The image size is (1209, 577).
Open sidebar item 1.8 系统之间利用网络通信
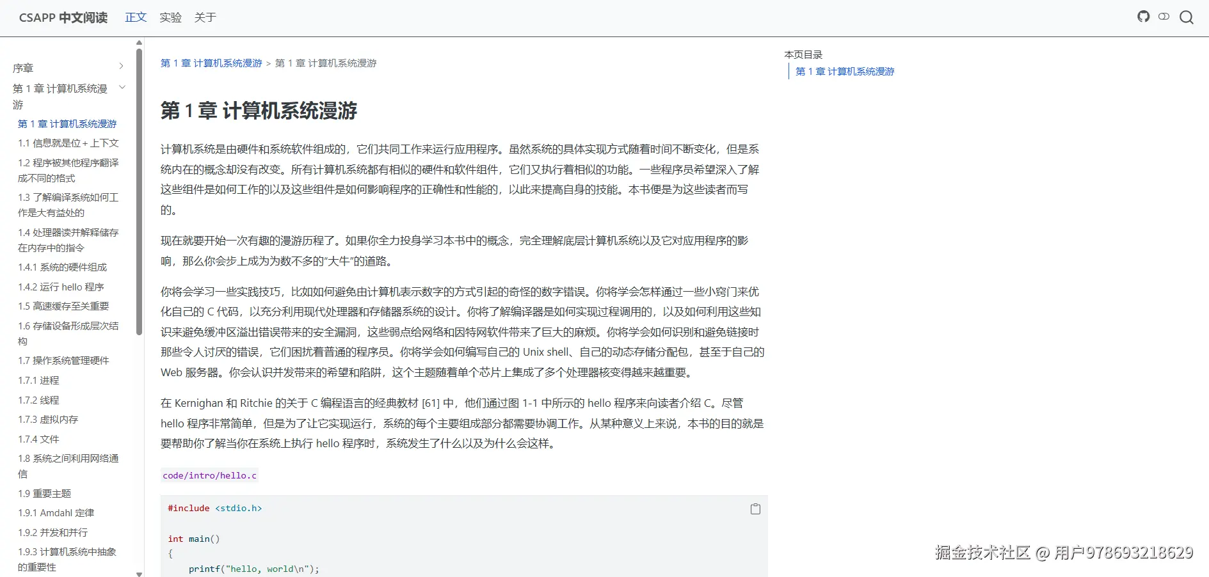click(68, 466)
